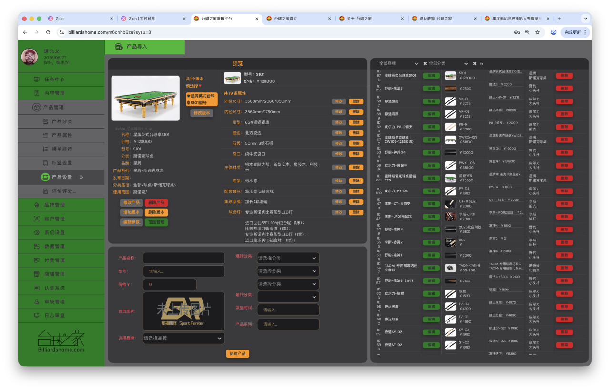The image size is (610, 390).
Task: Click the 增加版本 button
Action: click(x=132, y=212)
